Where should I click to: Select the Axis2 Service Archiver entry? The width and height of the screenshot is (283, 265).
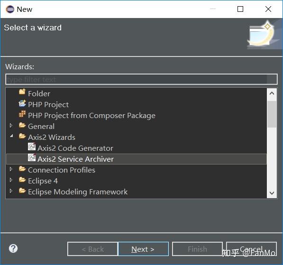137,159
